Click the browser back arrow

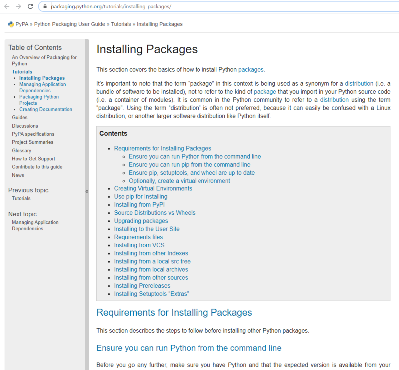point(7,7)
